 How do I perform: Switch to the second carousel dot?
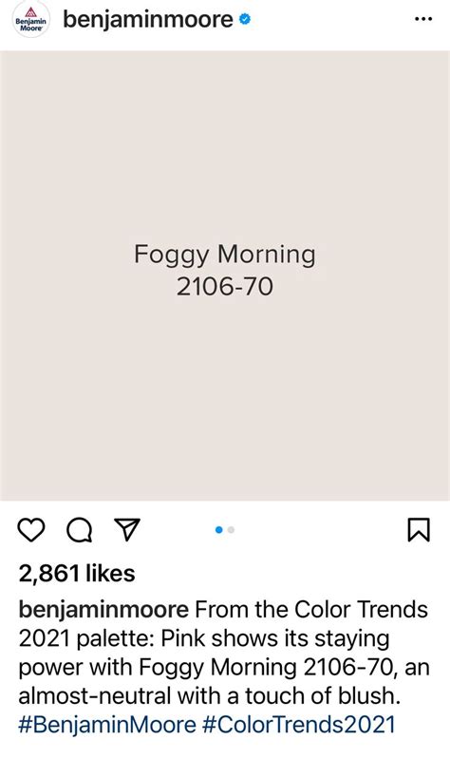(232, 530)
